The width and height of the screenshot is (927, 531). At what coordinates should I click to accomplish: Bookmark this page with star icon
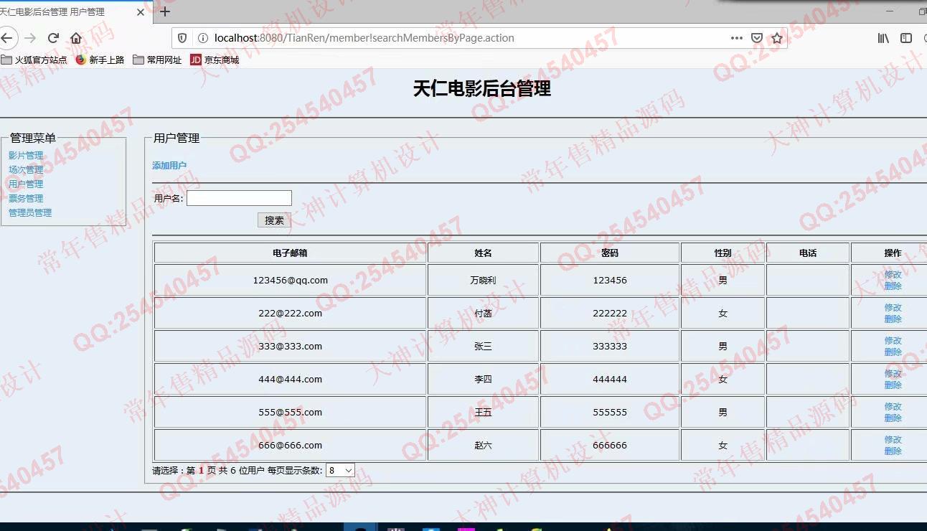[x=776, y=38]
